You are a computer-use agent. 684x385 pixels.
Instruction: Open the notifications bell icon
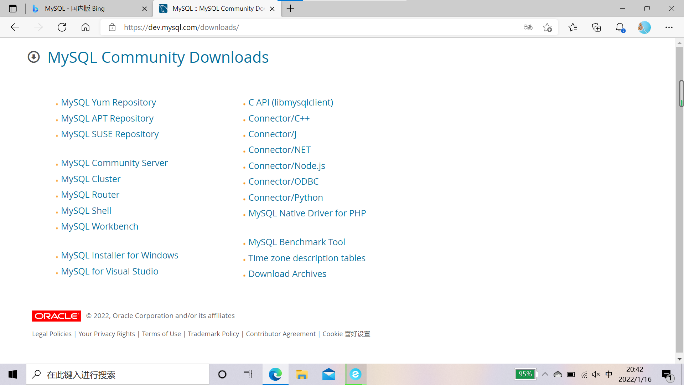click(x=620, y=27)
